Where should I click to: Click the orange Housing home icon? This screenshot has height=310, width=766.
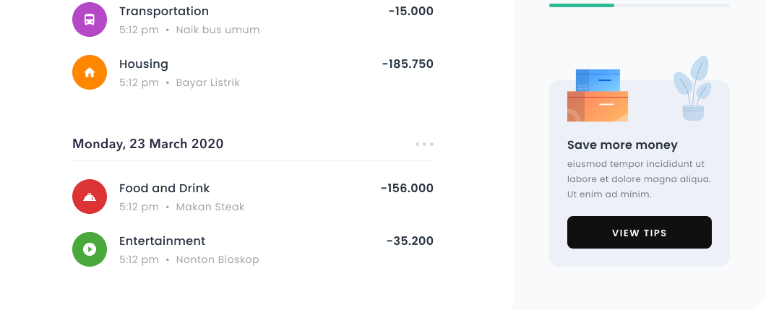(x=90, y=72)
